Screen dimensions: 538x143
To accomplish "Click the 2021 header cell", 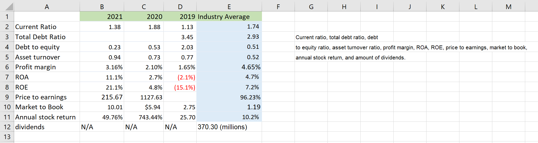I will [x=102, y=17].
